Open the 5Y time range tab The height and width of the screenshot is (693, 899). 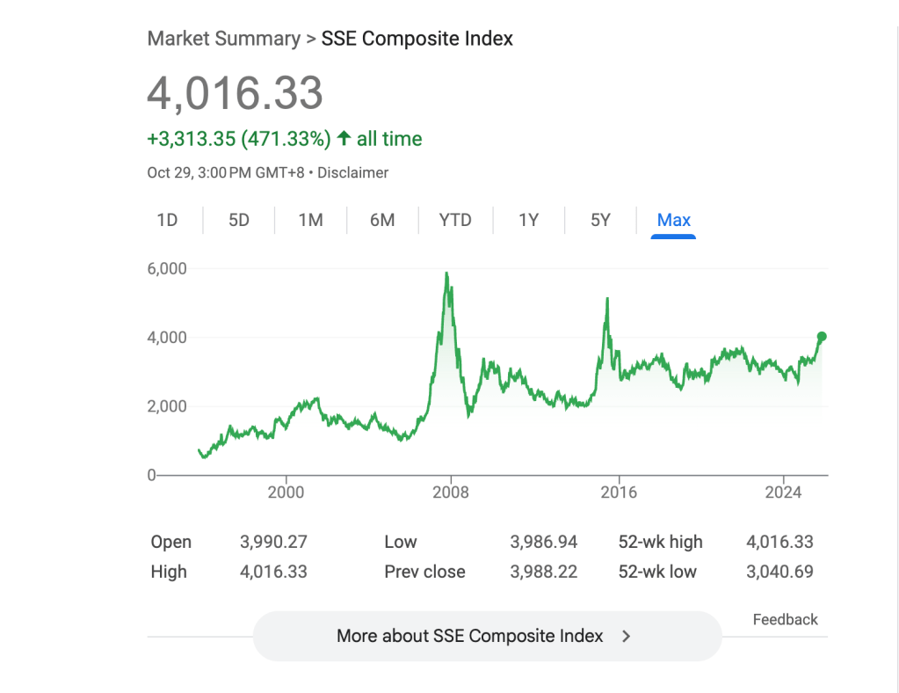[x=600, y=220]
